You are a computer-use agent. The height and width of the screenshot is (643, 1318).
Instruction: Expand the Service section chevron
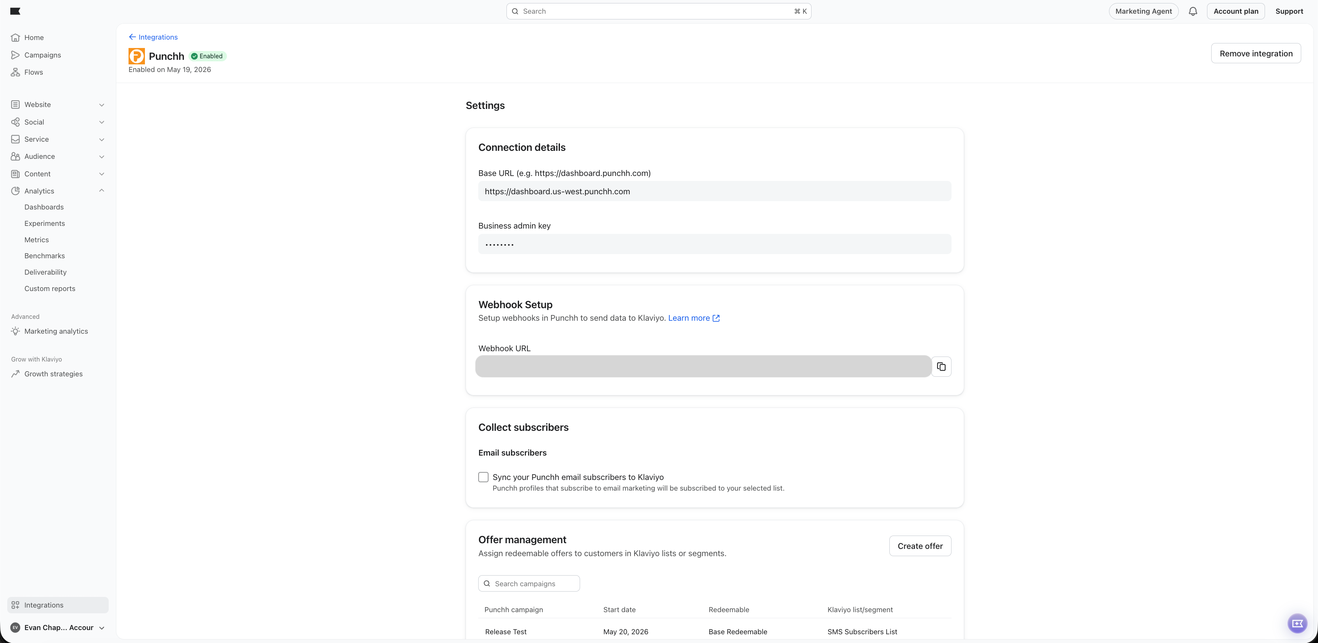(x=101, y=139)
